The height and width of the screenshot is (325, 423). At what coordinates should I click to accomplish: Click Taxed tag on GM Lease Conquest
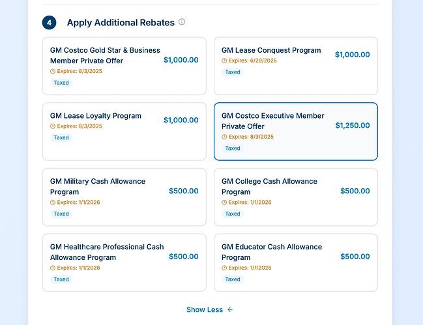[x=233, y=72]
